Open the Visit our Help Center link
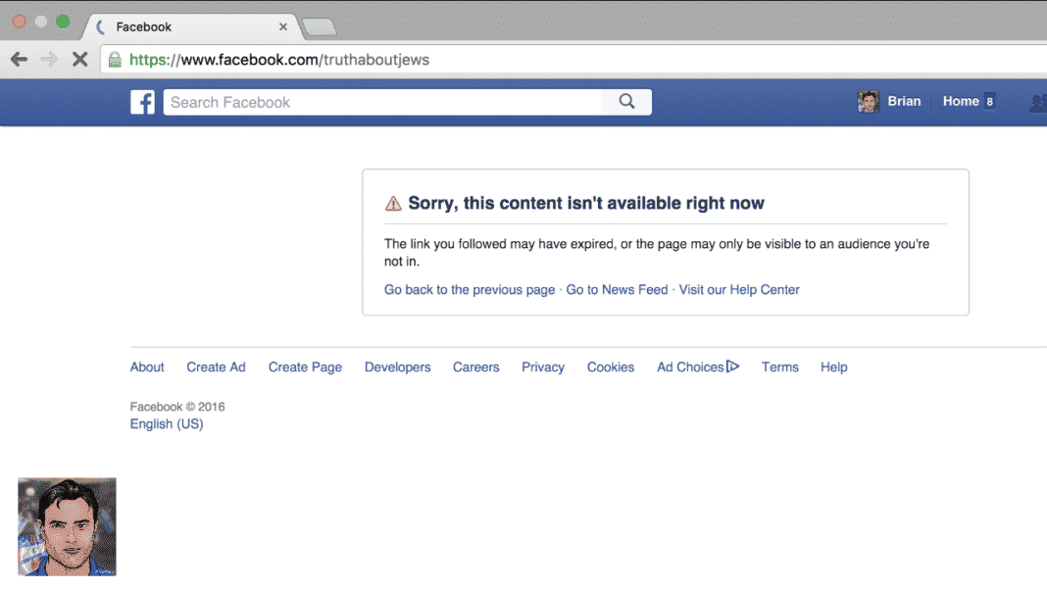The width and height of the screenshot is (1047, 589). pos(739,290)
